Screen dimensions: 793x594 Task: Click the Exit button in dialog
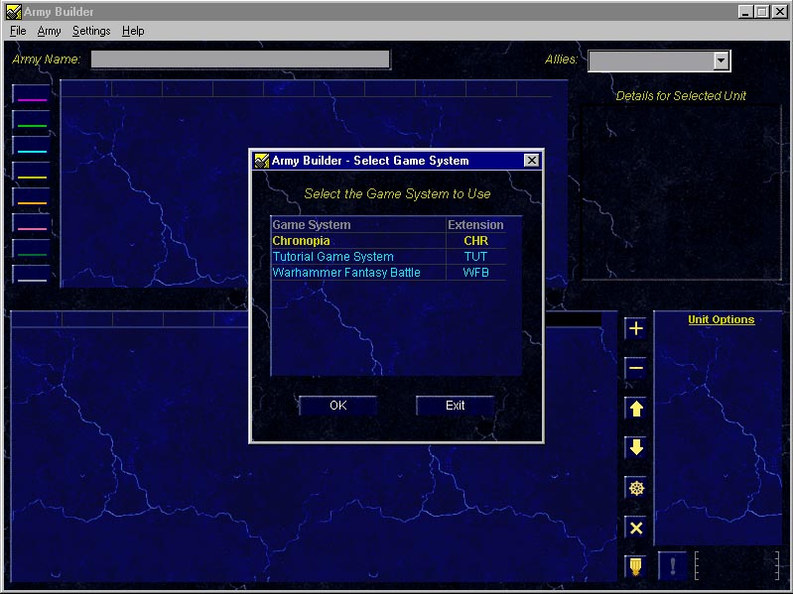click(455, 406)
